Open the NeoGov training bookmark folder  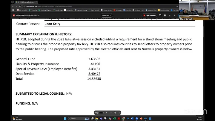pos(164,10)
